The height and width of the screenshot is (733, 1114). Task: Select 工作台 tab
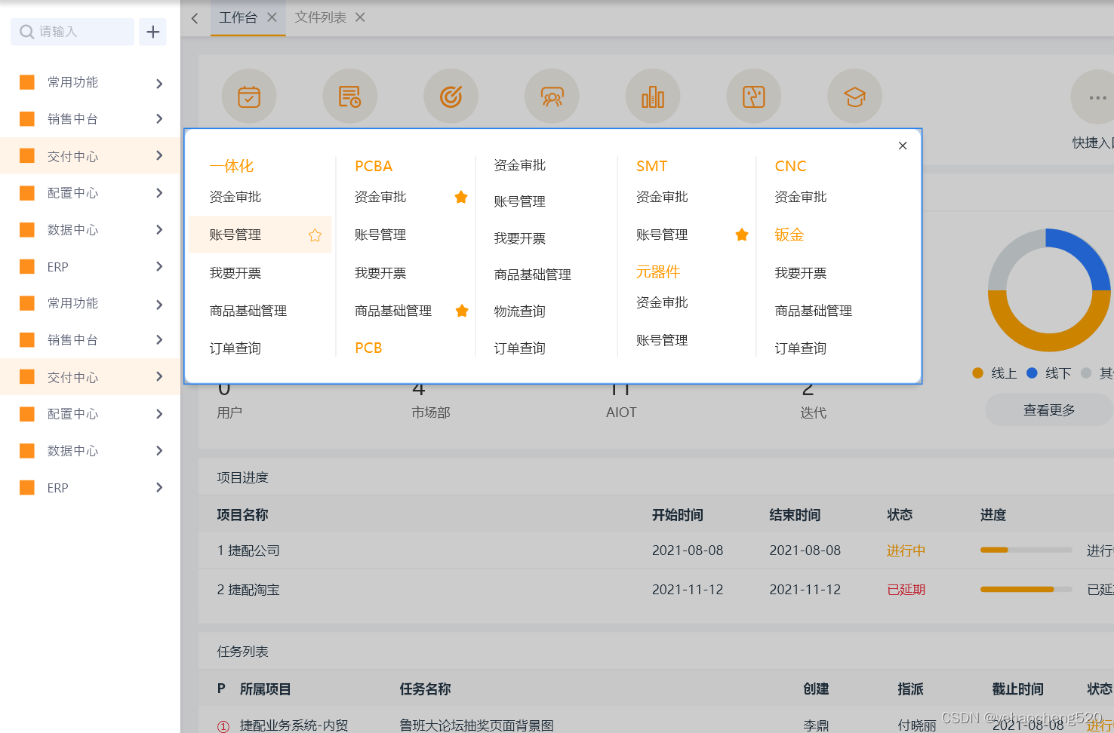point(238,17)
